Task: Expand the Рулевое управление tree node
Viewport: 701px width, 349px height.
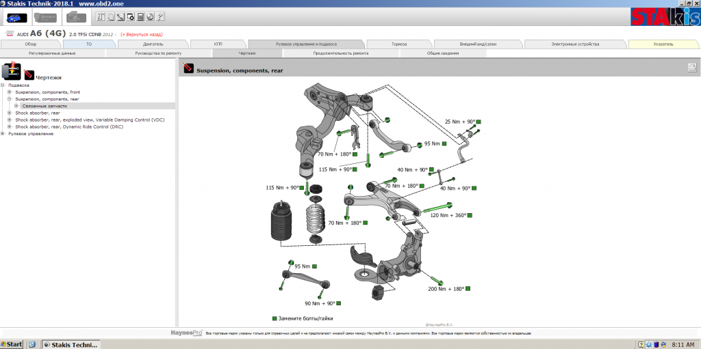Action: tap(3, 134)
